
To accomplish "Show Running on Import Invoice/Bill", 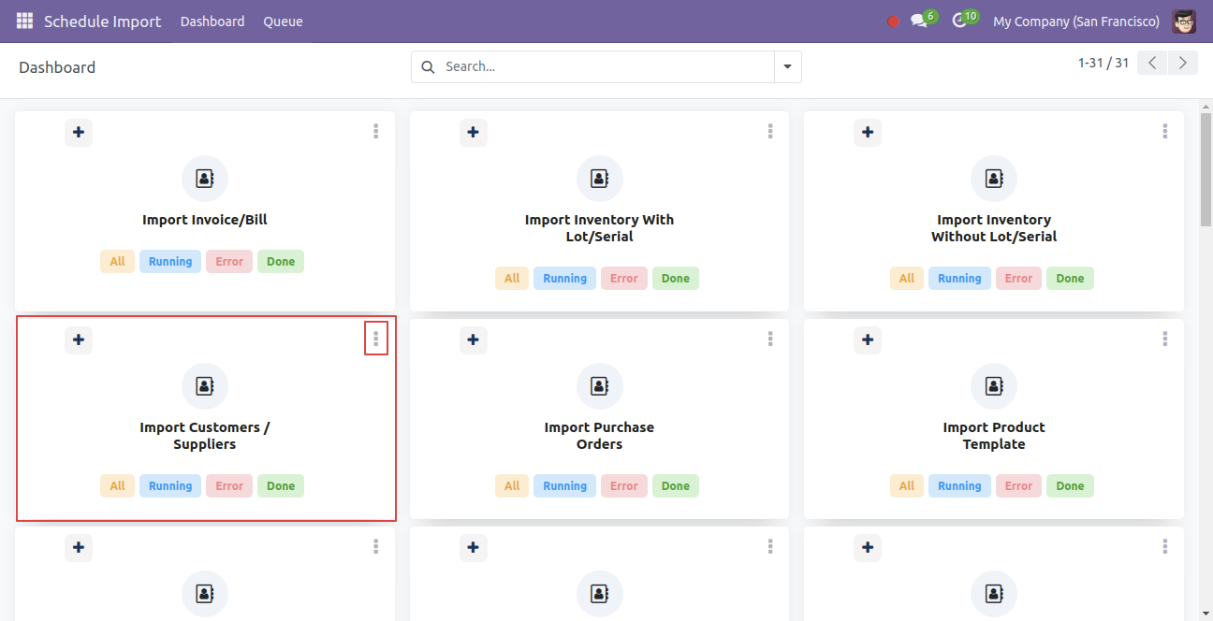I will point(170,262).
